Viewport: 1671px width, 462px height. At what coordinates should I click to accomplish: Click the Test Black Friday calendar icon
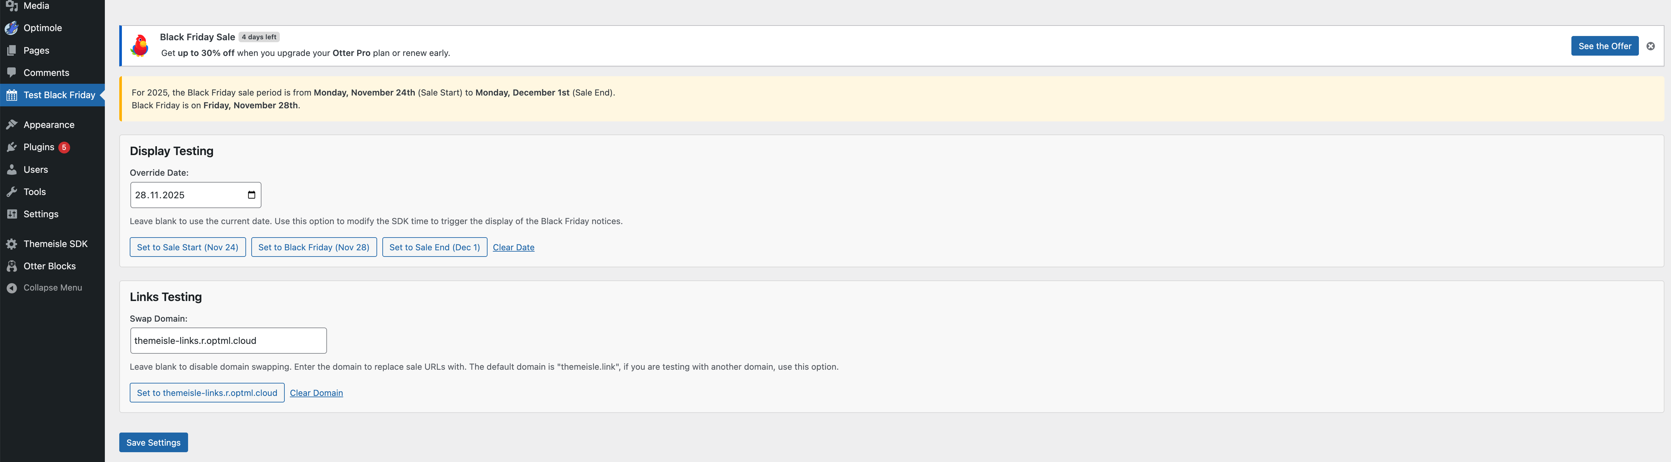tap(12, 95)
